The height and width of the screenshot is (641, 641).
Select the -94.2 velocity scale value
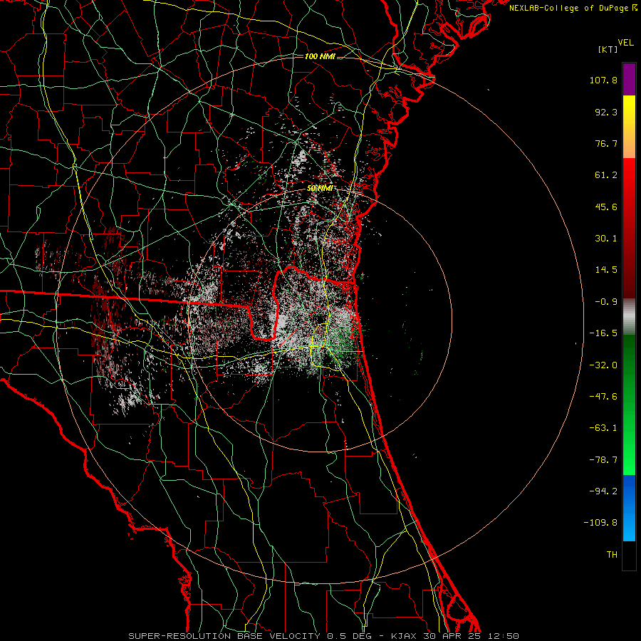pos(603,491)
